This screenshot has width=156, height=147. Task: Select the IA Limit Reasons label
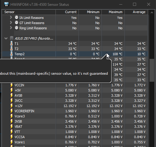click(32, 18)
